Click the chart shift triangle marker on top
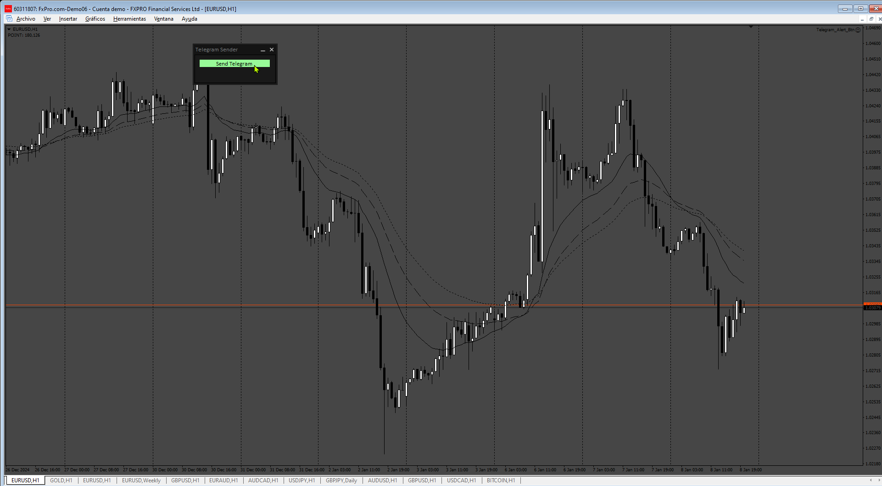Image resolution: width=882 pixels, height=486 pixels. [751, 27]
